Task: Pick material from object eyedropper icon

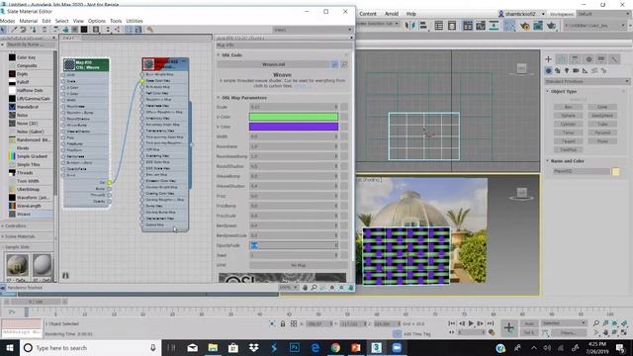Action: [x=14, y=30]
